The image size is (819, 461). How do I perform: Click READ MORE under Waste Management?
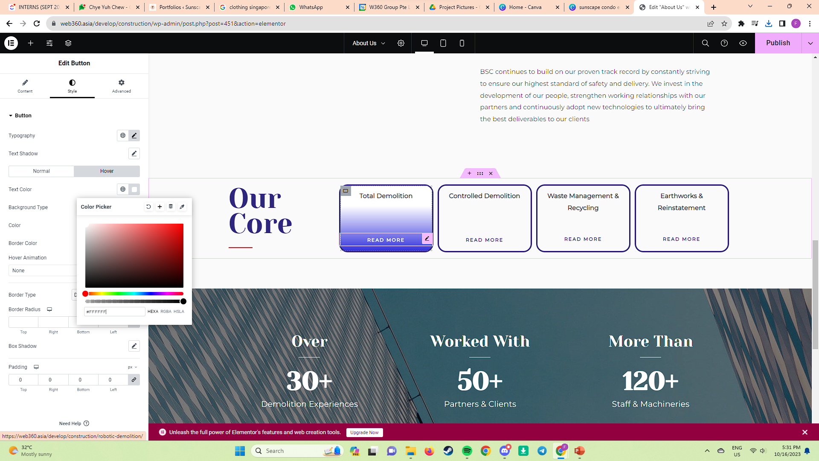pyautogui.click(x=583, y=239)
